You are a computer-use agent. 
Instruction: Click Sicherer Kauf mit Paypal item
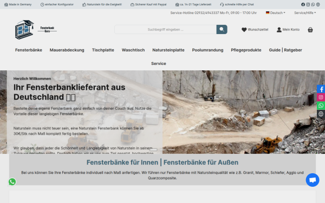pyautogui.click(x=148, y=4)
